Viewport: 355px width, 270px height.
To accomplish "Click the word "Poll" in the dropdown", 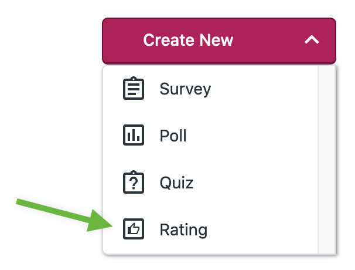I will point(173,136).
